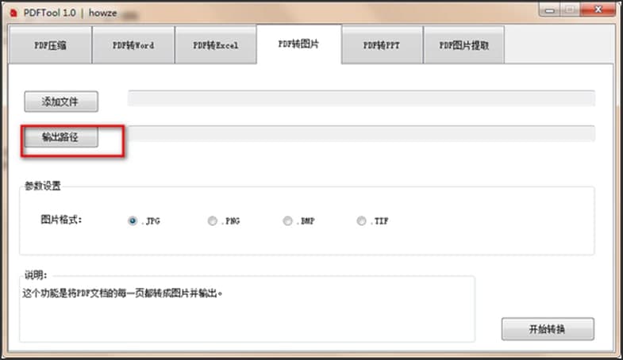Click the 添加文件 button

coord(61,101)
